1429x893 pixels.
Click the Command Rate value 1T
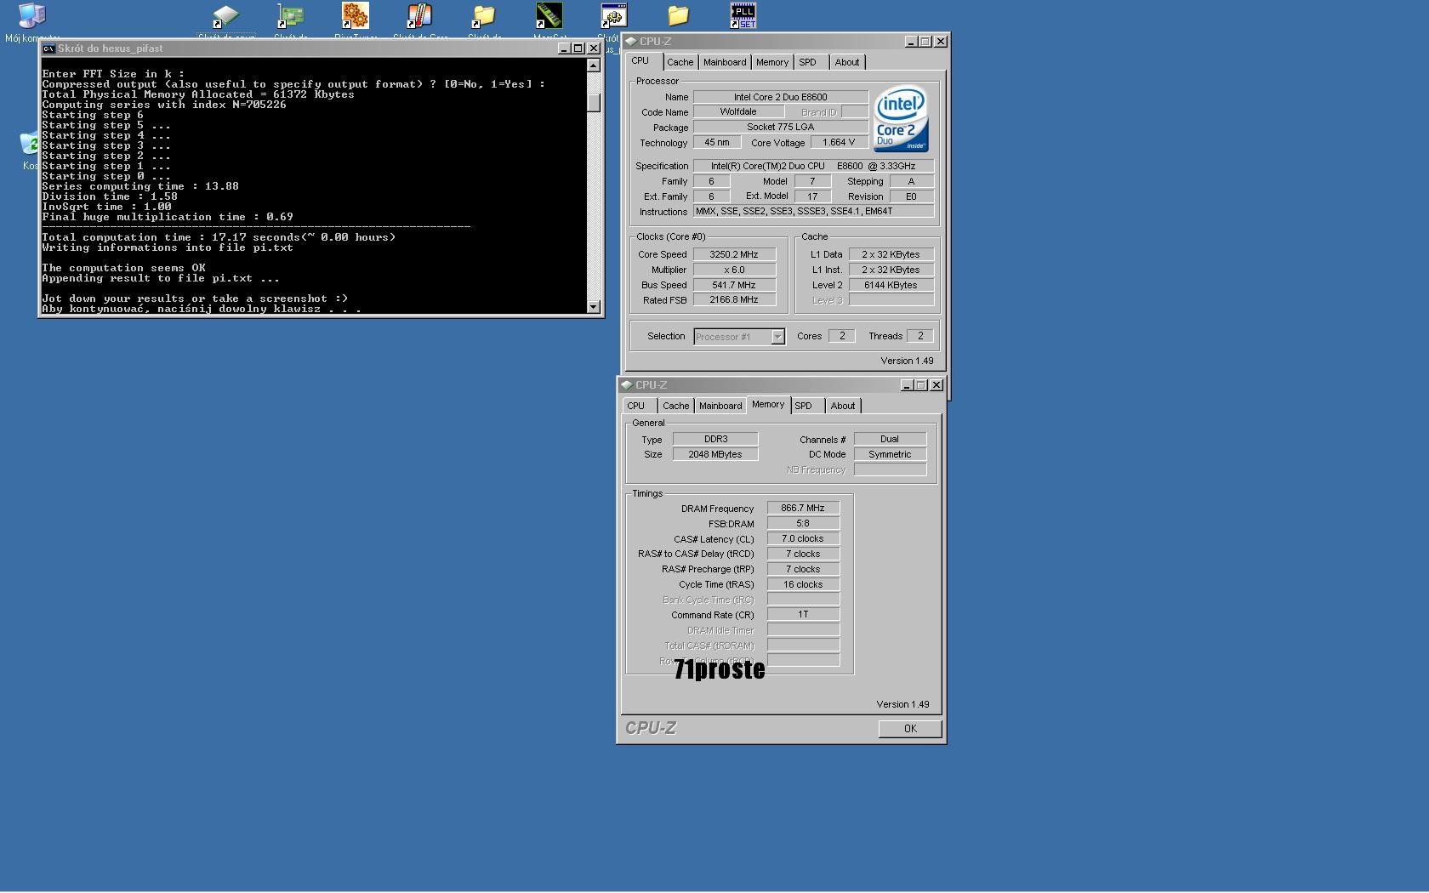click(x=803, y=614)
